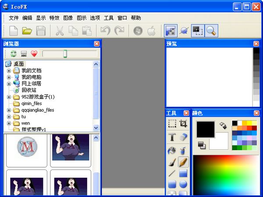Select the Text tool
Image resolution: width=263 pixels, height=197 pixels.
pyautogui.click(x=172, y=137)
